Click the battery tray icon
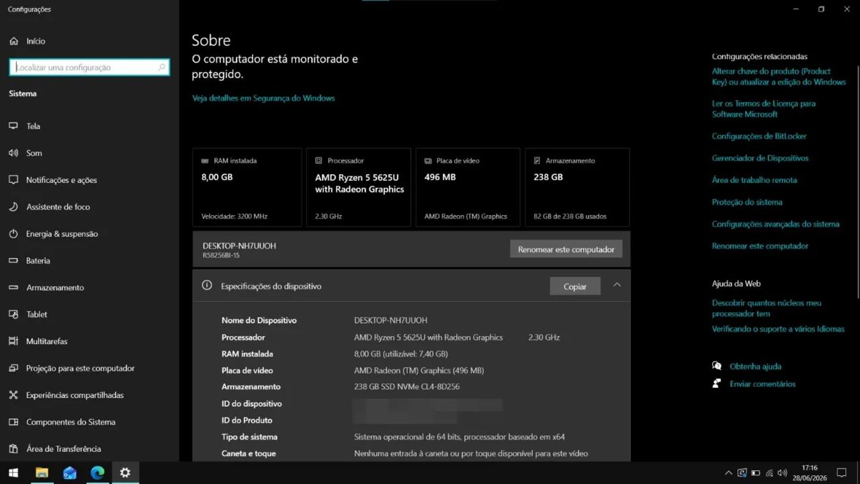The image size is (860, 484). (756, 473)
